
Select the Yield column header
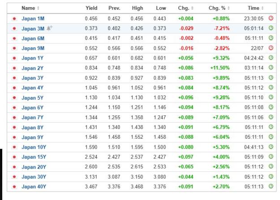click(91, 8)
